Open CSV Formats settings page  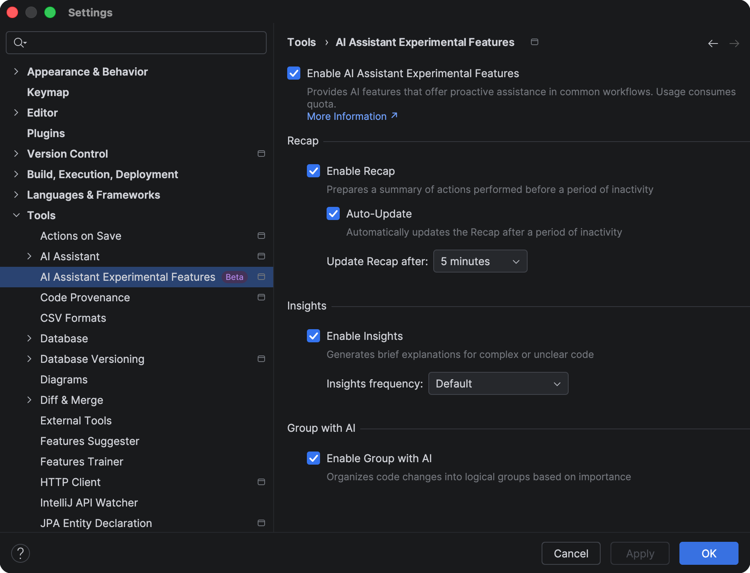click(73, 318)
